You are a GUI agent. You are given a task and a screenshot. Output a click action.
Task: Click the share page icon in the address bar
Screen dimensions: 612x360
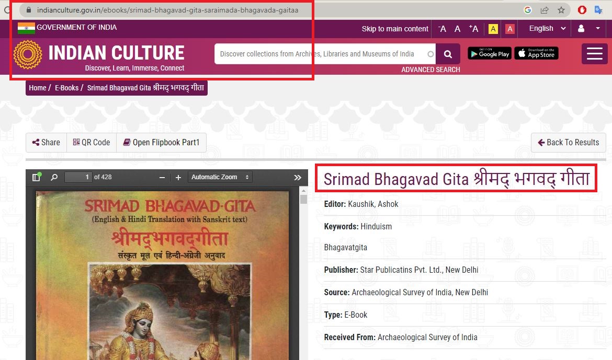[545, 10]
